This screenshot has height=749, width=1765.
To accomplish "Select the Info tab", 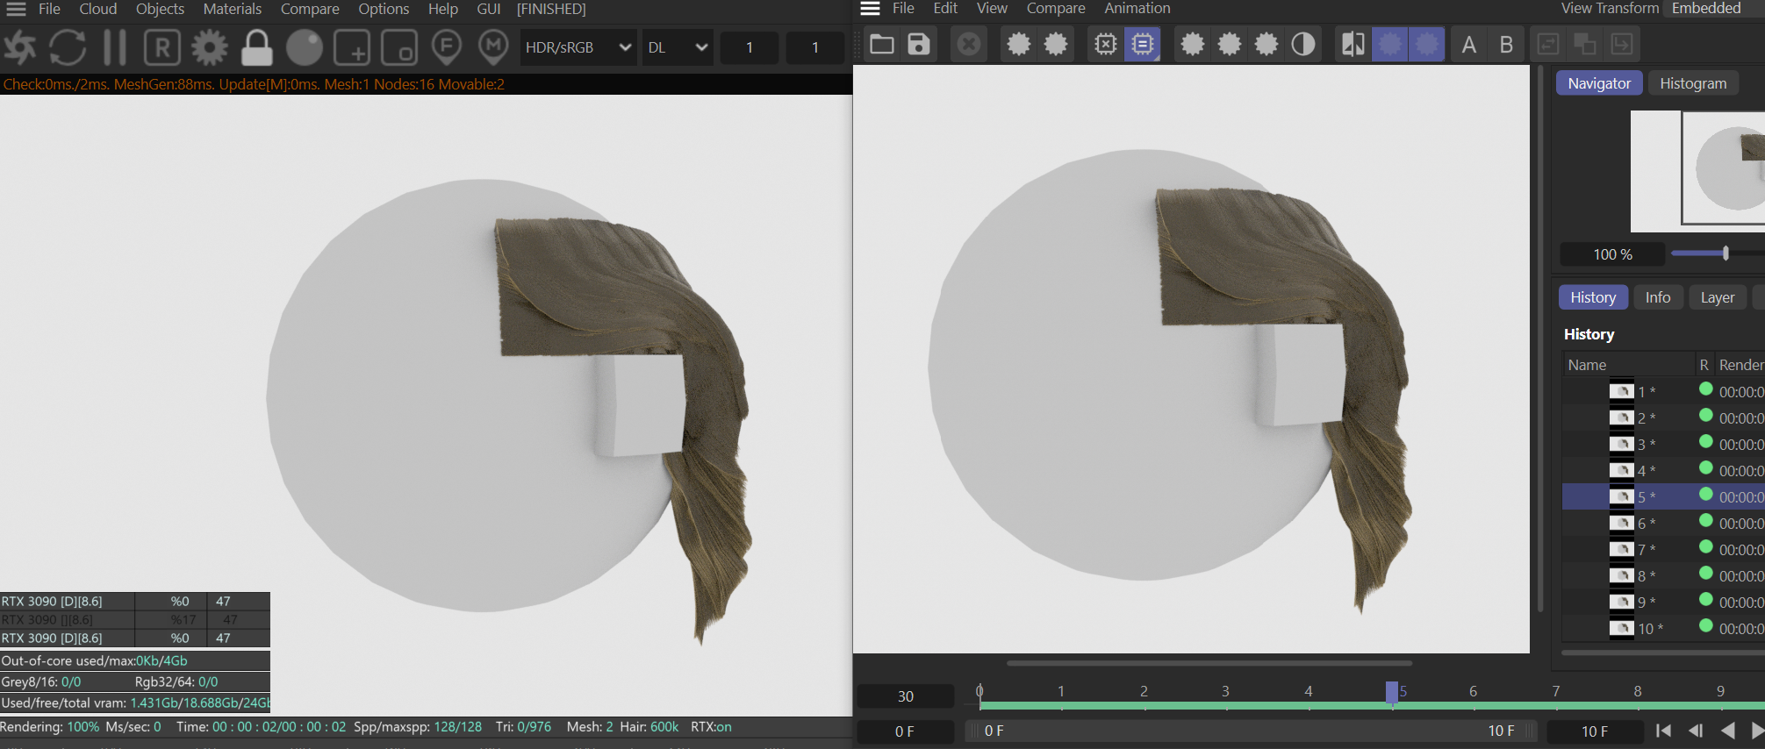I will click(1658, 297).
